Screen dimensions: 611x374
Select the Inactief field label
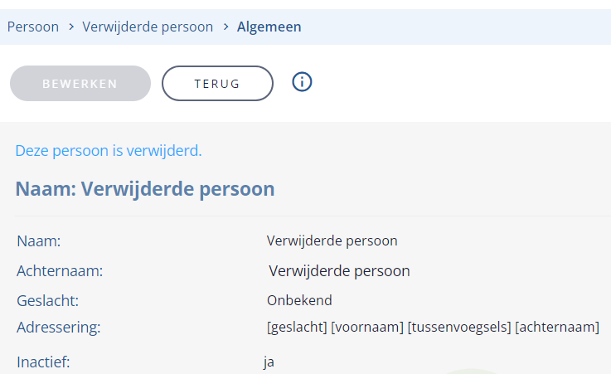click(43, 362)
